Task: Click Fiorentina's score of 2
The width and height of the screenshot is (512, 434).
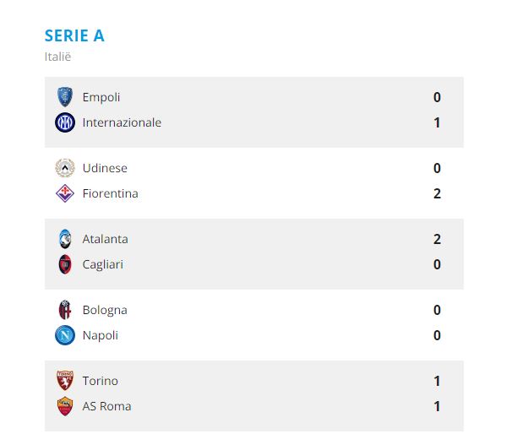Action: 437,193
